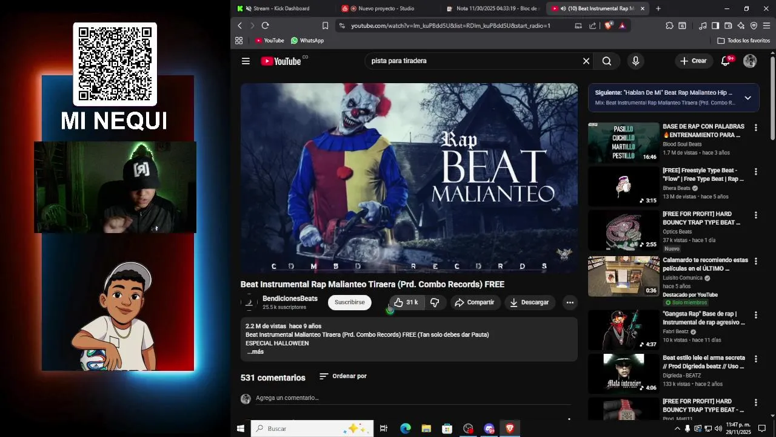Go back in browser history

point(240,25)
